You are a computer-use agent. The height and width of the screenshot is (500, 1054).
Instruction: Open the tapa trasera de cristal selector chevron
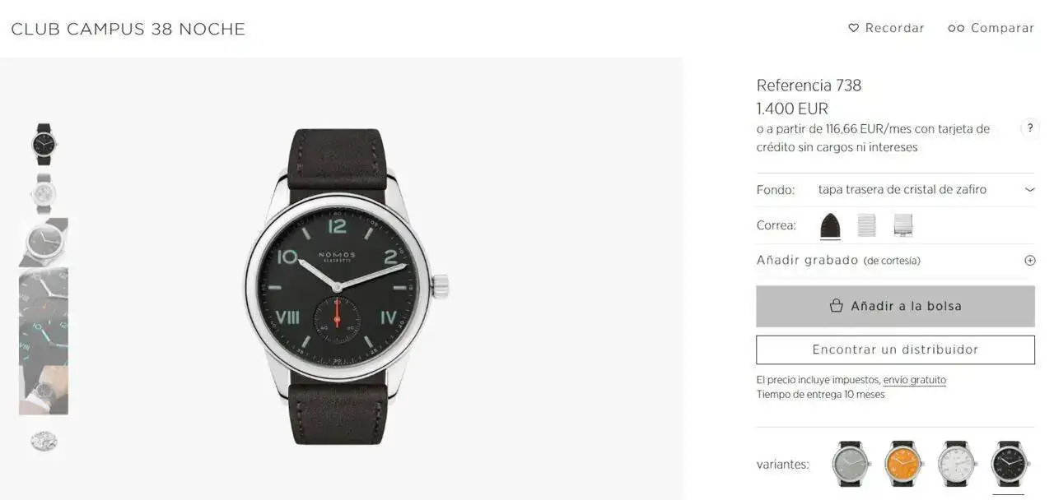tap(1029, 189)
